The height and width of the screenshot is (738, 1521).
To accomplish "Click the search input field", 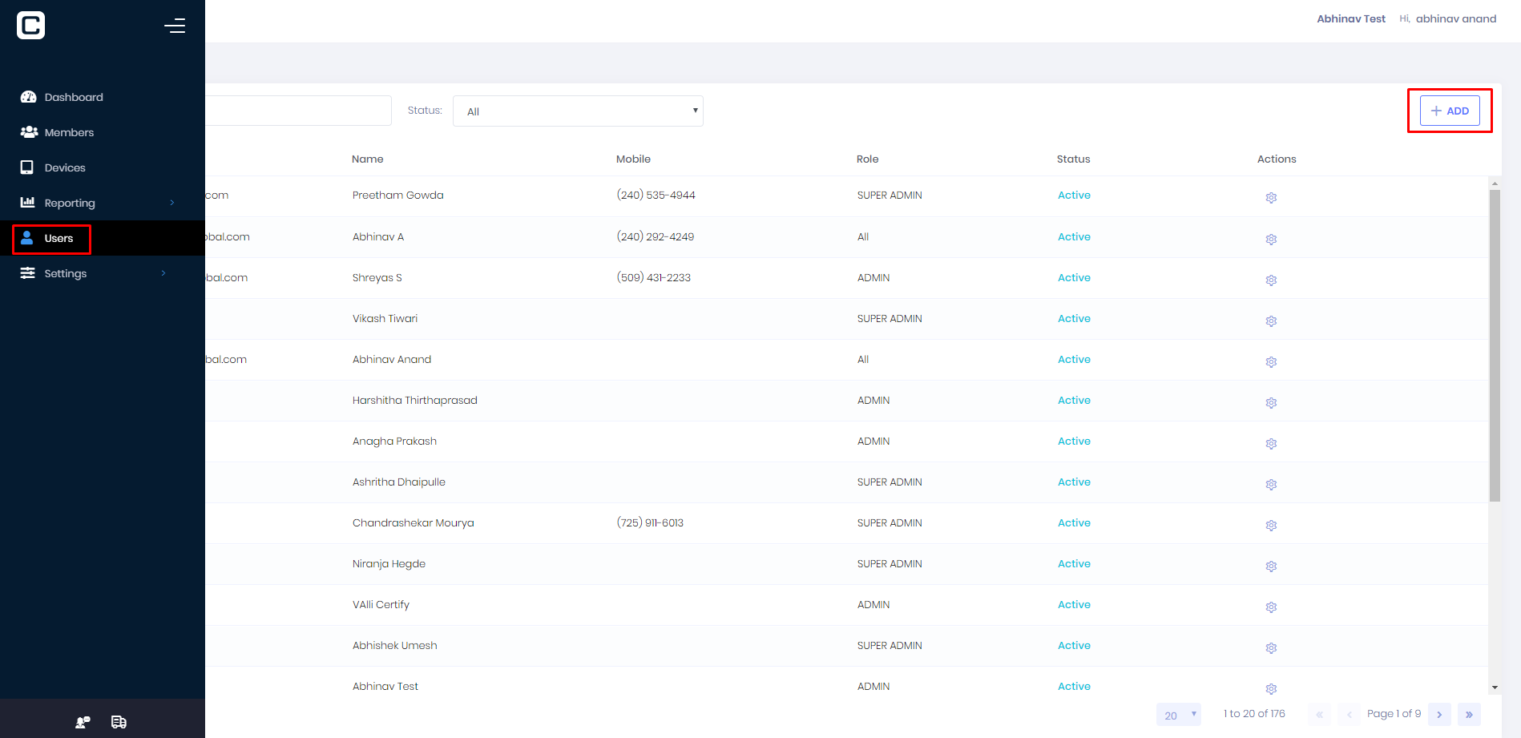I will point(297,111).
